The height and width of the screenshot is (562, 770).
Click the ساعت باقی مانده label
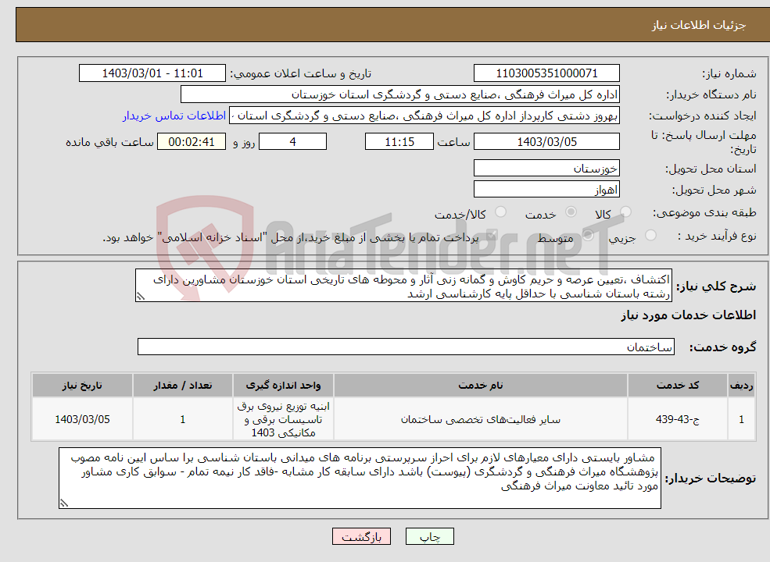[109, 142]
